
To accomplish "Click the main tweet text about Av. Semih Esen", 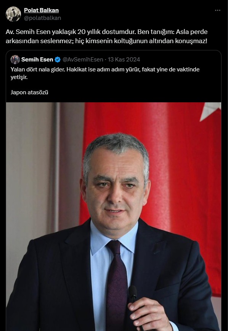I will [x=107, y=36].
